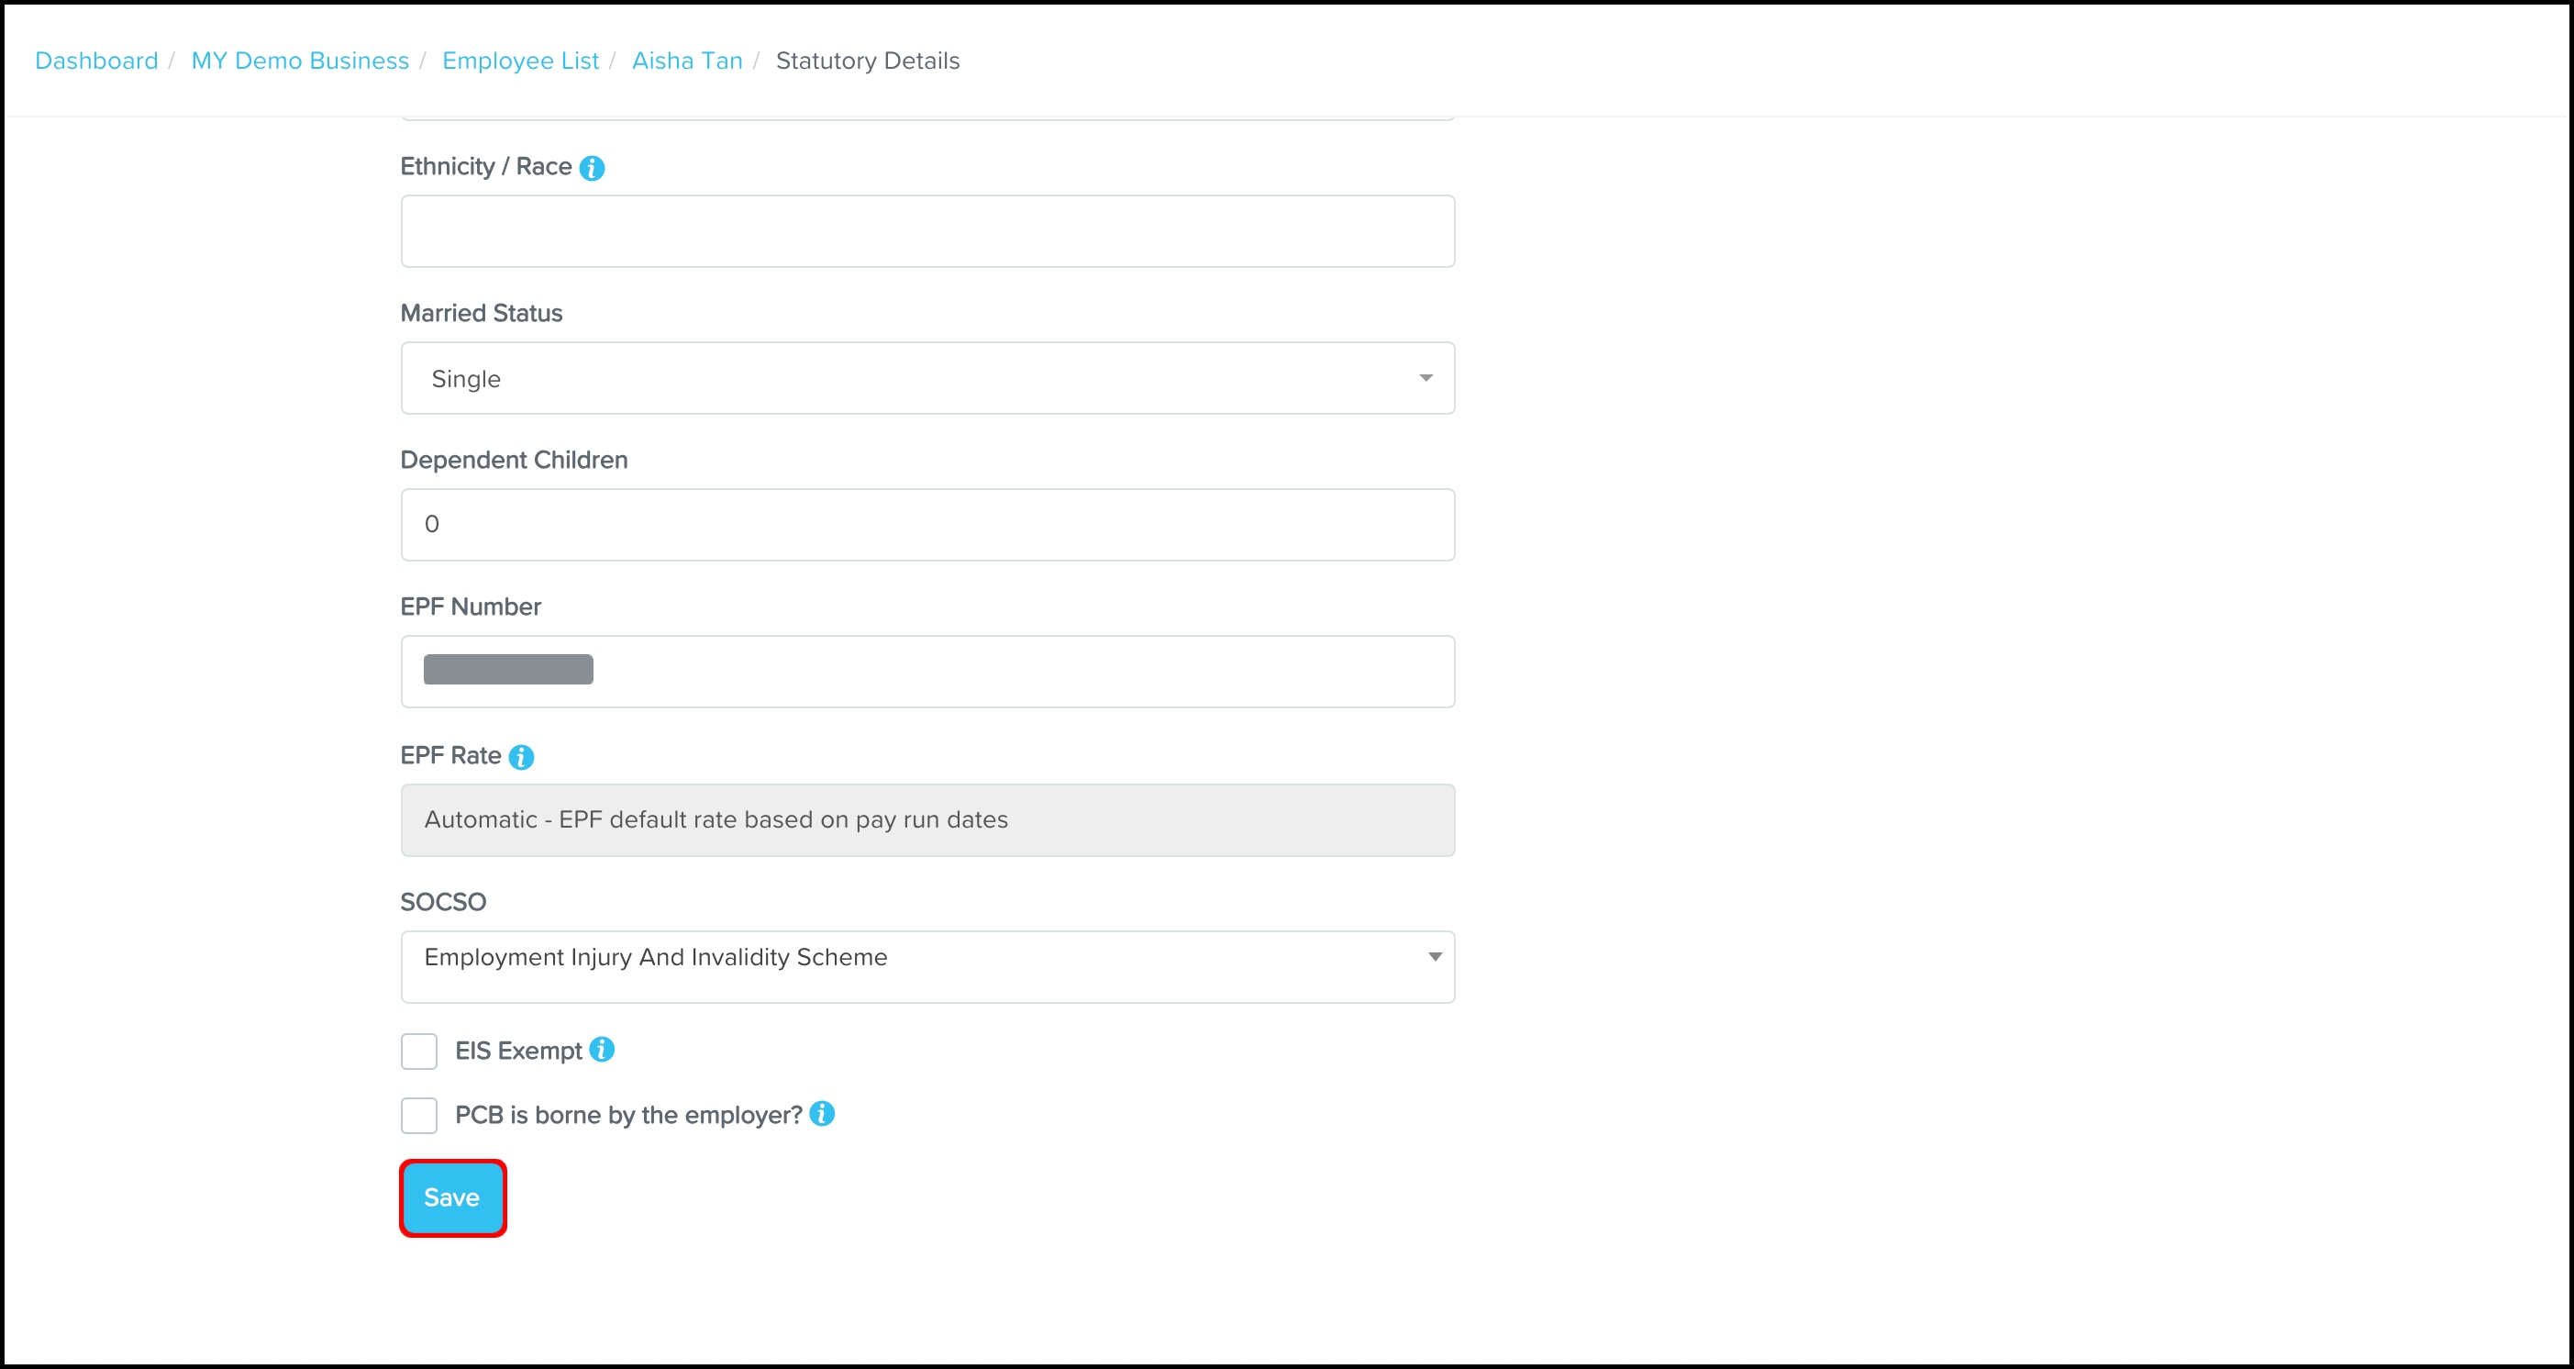Click the EIS Exempt info icon
The height and width of the screenshot is (1369, 2574).
pyautogui.click(x=602, y=1050)
